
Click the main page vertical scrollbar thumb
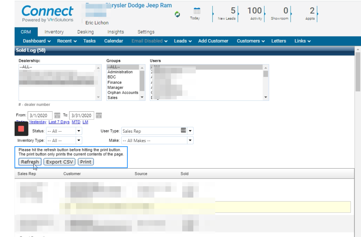pyautogui.click(x=358, y=72)
